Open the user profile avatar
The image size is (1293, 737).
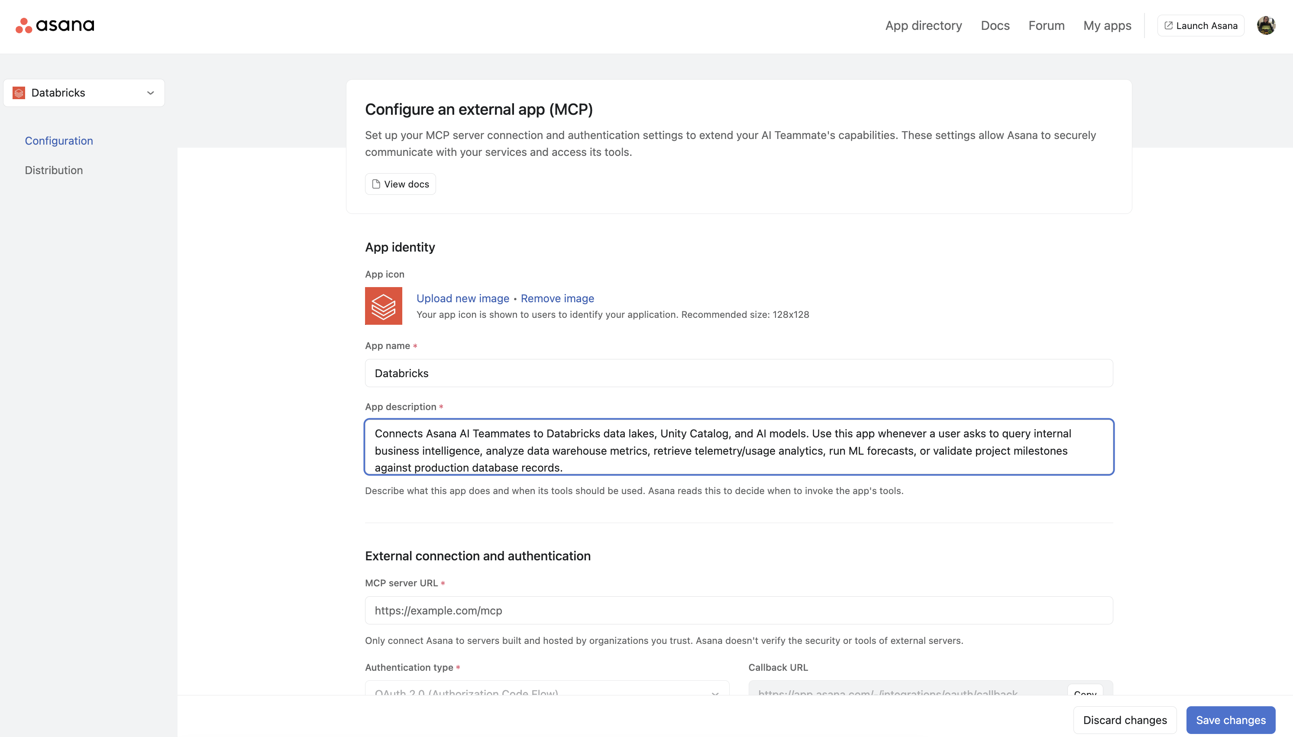[x=1266, y=25]
